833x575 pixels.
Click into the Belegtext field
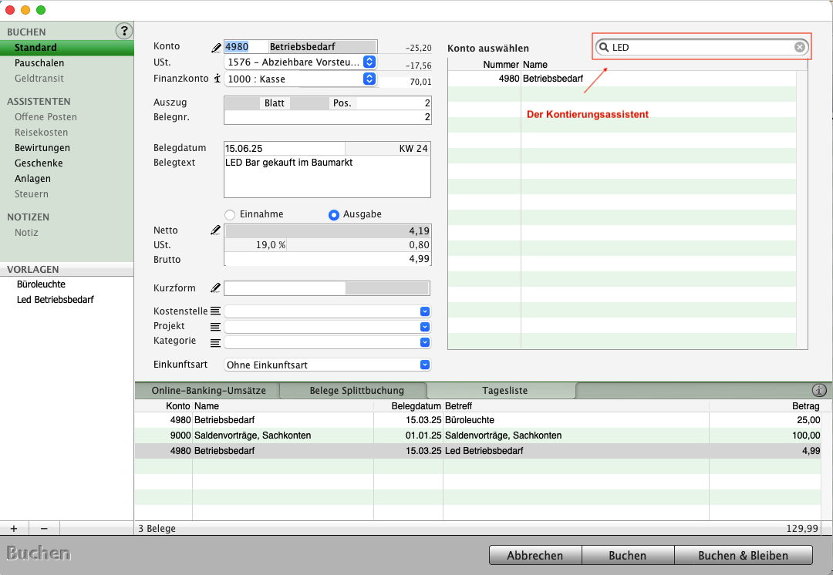[327, 178]
